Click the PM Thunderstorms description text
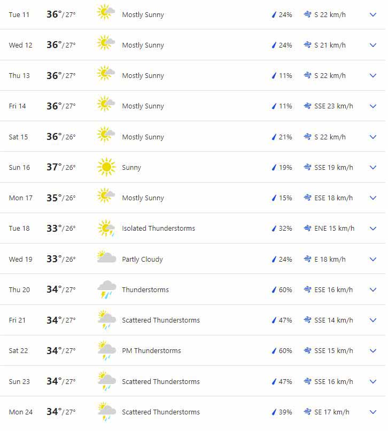388x431 pixels. (x=151, y=351)
